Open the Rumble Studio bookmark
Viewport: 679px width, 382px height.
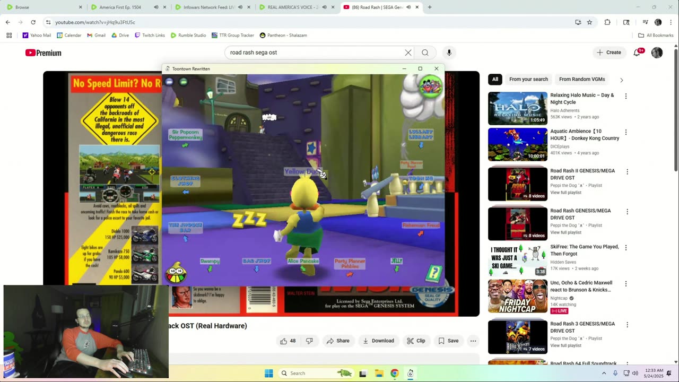[188, 35]
